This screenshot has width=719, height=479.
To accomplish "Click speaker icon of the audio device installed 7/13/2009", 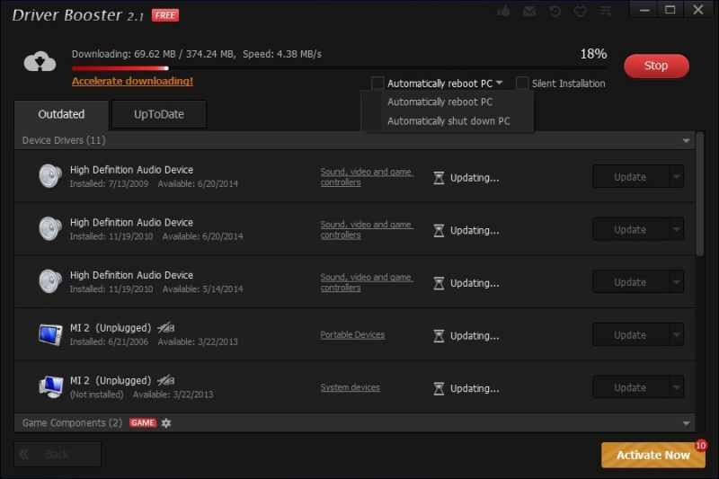I will (50, 176).
